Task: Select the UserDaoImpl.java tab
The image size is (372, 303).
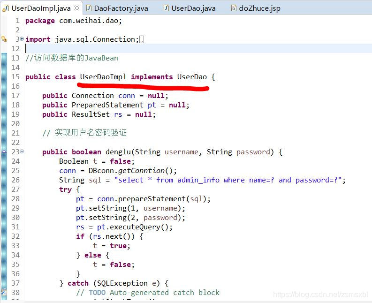Action: (x=41, y=8)
